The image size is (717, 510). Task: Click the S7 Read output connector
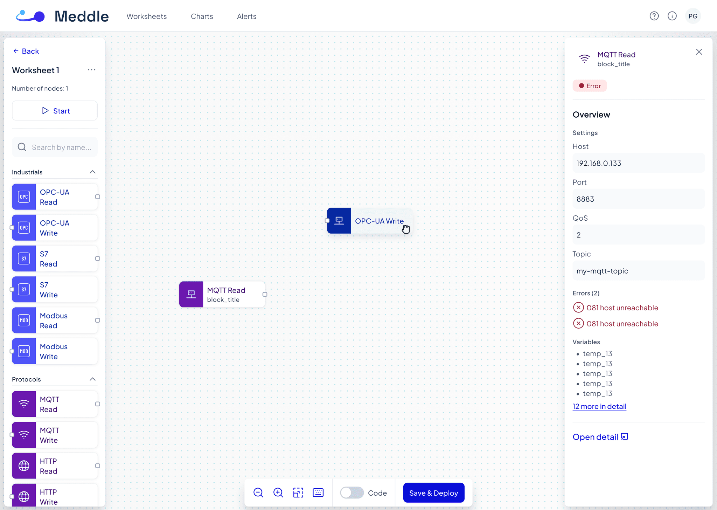coord(98,259)
